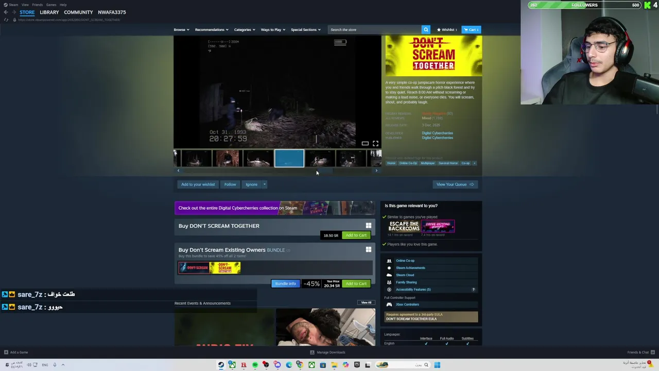Viewport: 659px width, 371px height.
Task: Open the NWAFA3375 profile tab
Action: click(112, 12)
